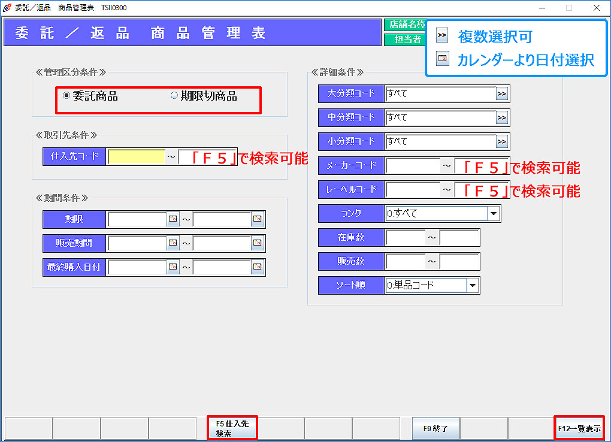
Task: Click the 在庫数 maximum field
Action: point(459,238)
